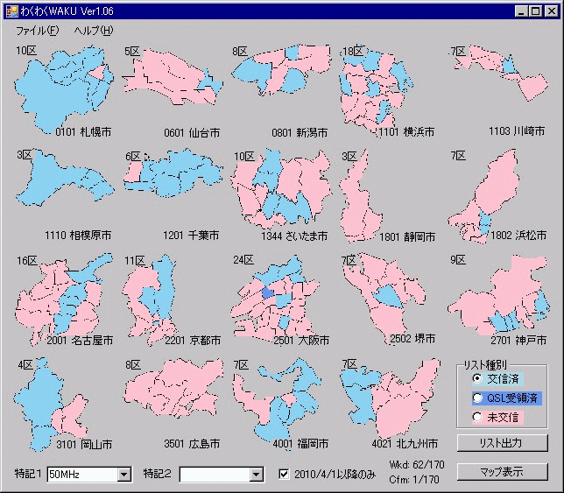The width and height of the screenshot is (564, 493).
Task: Open the Saitama (1344 さいたま市) map
Action: click(281, 189)
